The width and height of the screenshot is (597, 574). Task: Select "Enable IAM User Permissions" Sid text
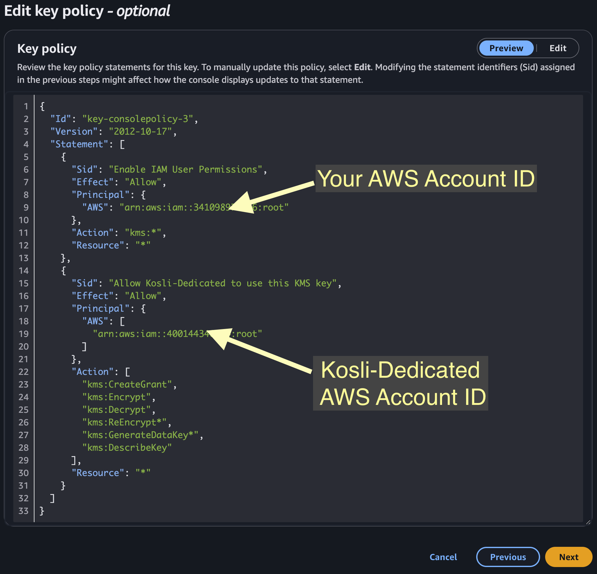pos(186,169)
